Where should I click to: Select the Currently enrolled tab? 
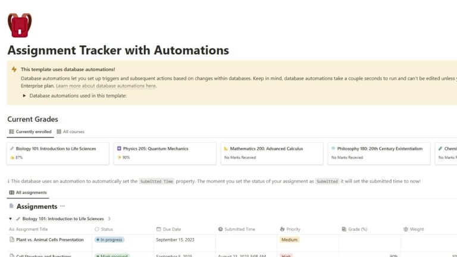30,131
